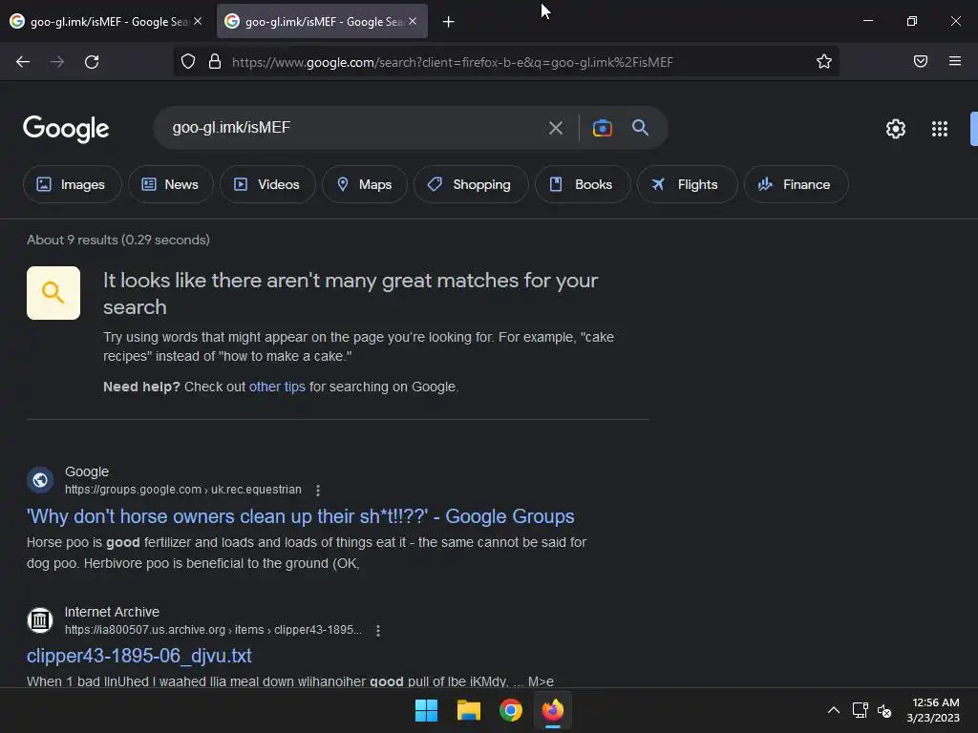Viewport: 978px width, 733px height.
Task: Open the Save to Pocket icon
Action: (921, 61)
